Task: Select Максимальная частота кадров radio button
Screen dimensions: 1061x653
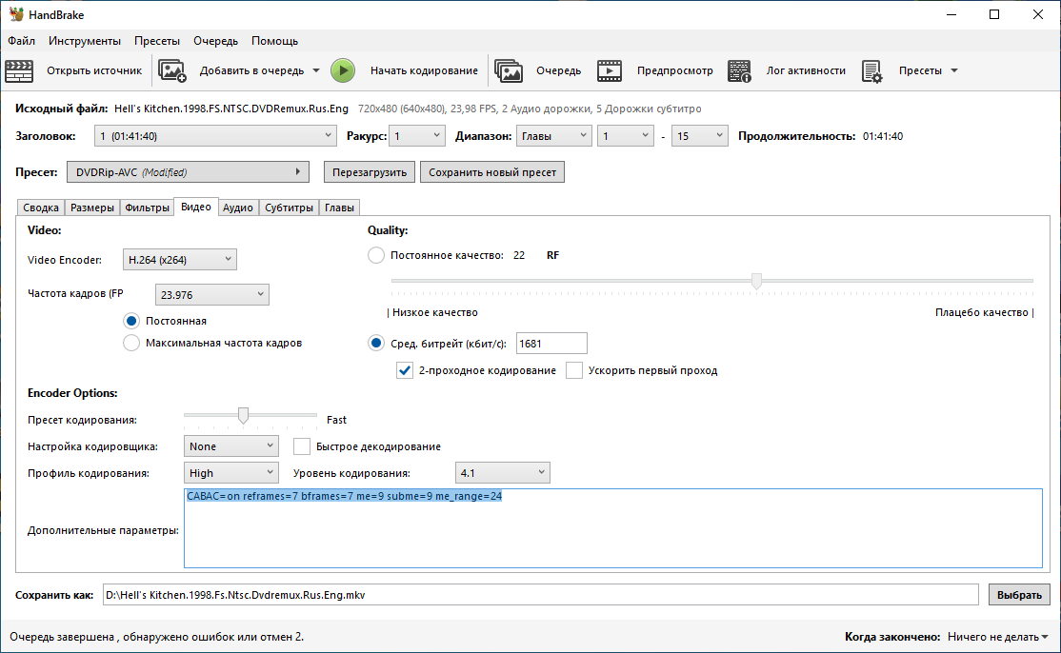Action: (131, 343)
